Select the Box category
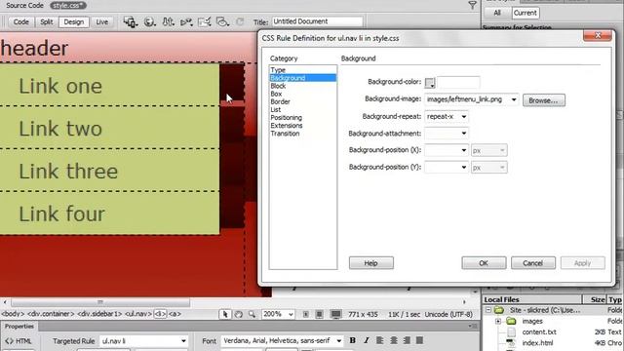The image size is (624, 351). click(276, 94)
